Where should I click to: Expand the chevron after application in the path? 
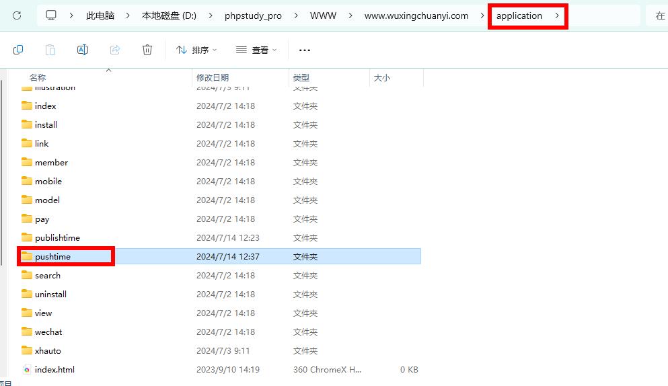[557, 15]
